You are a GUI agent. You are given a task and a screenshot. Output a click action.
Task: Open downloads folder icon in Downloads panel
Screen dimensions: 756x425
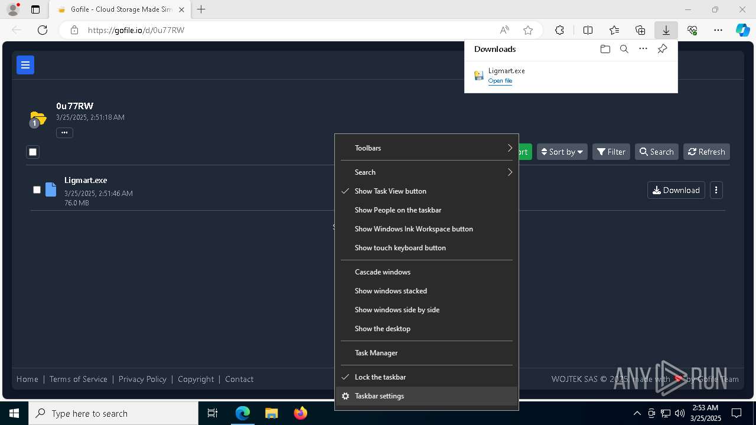(605, 49)
